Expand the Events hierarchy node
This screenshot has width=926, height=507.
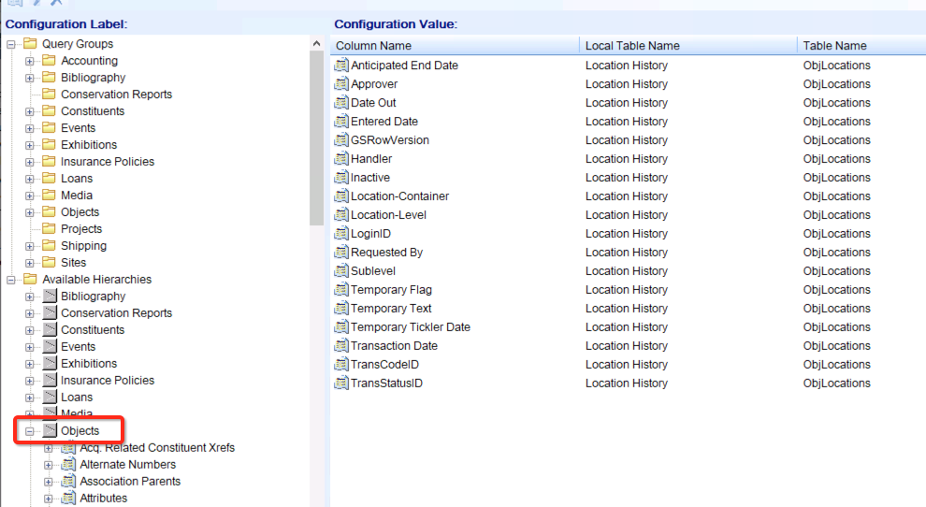coord(30,347)
